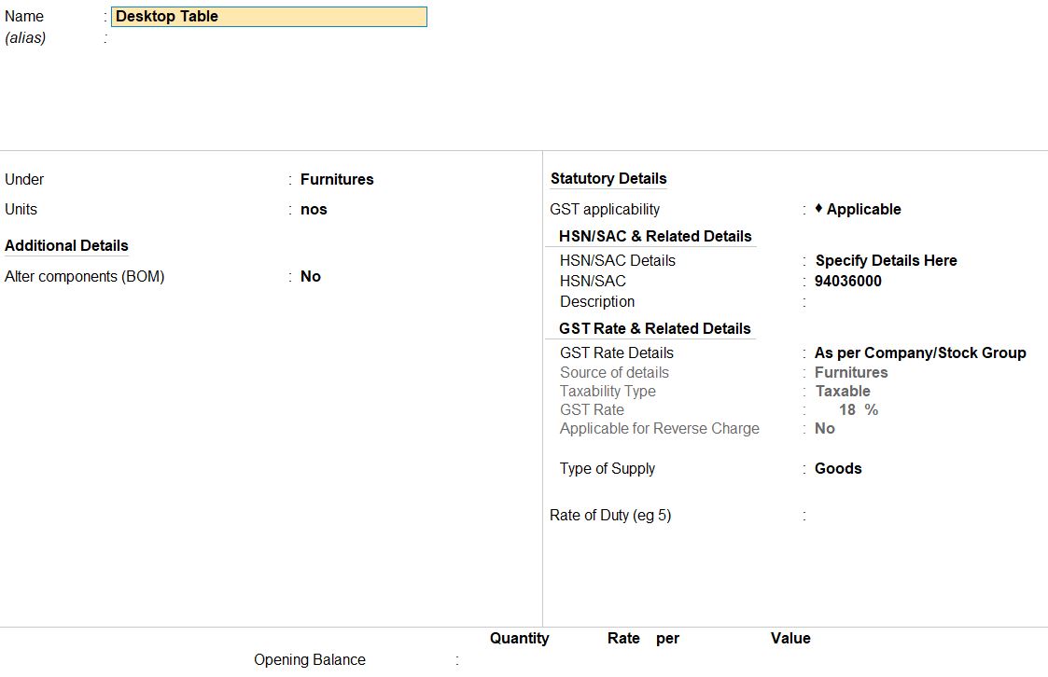The image size is (1048, 677).
Task: Click the diamond icon beside Applicable
Action: click(818, 208)
